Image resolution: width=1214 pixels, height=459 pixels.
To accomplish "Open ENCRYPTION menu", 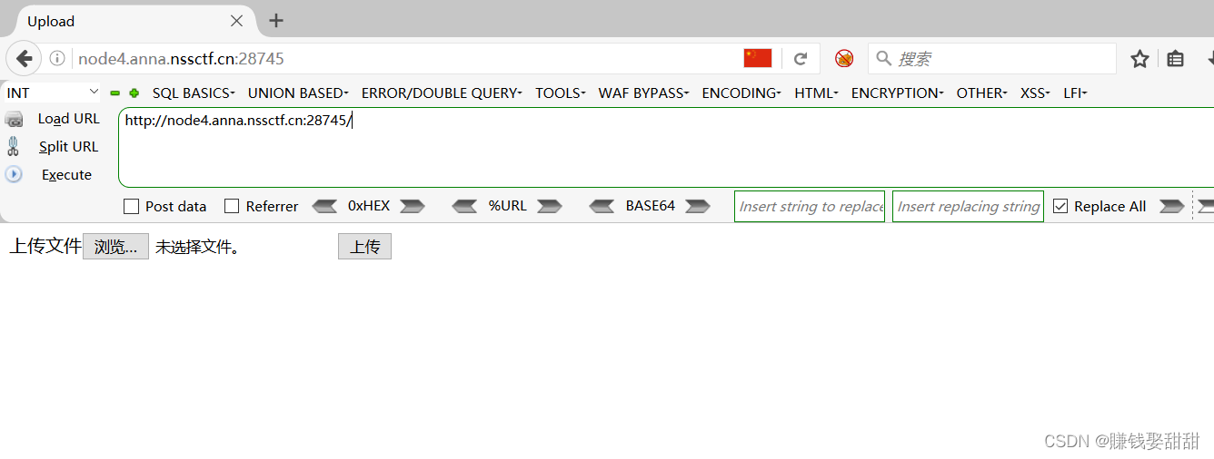I will click(x=897, y=93).
